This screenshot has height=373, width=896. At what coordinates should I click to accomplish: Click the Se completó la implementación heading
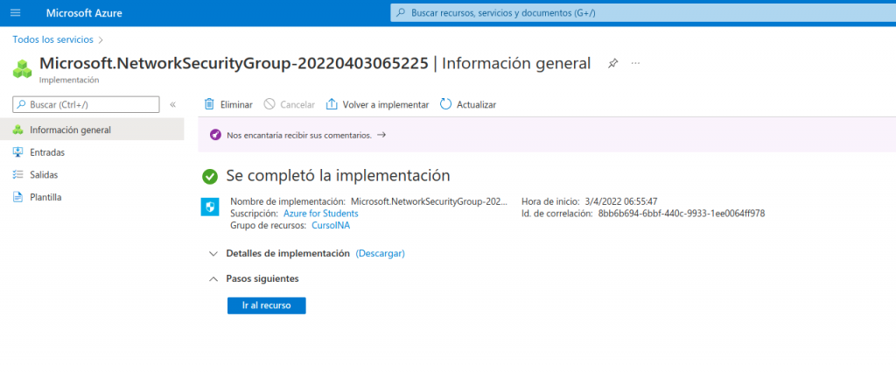coord(339,176)
